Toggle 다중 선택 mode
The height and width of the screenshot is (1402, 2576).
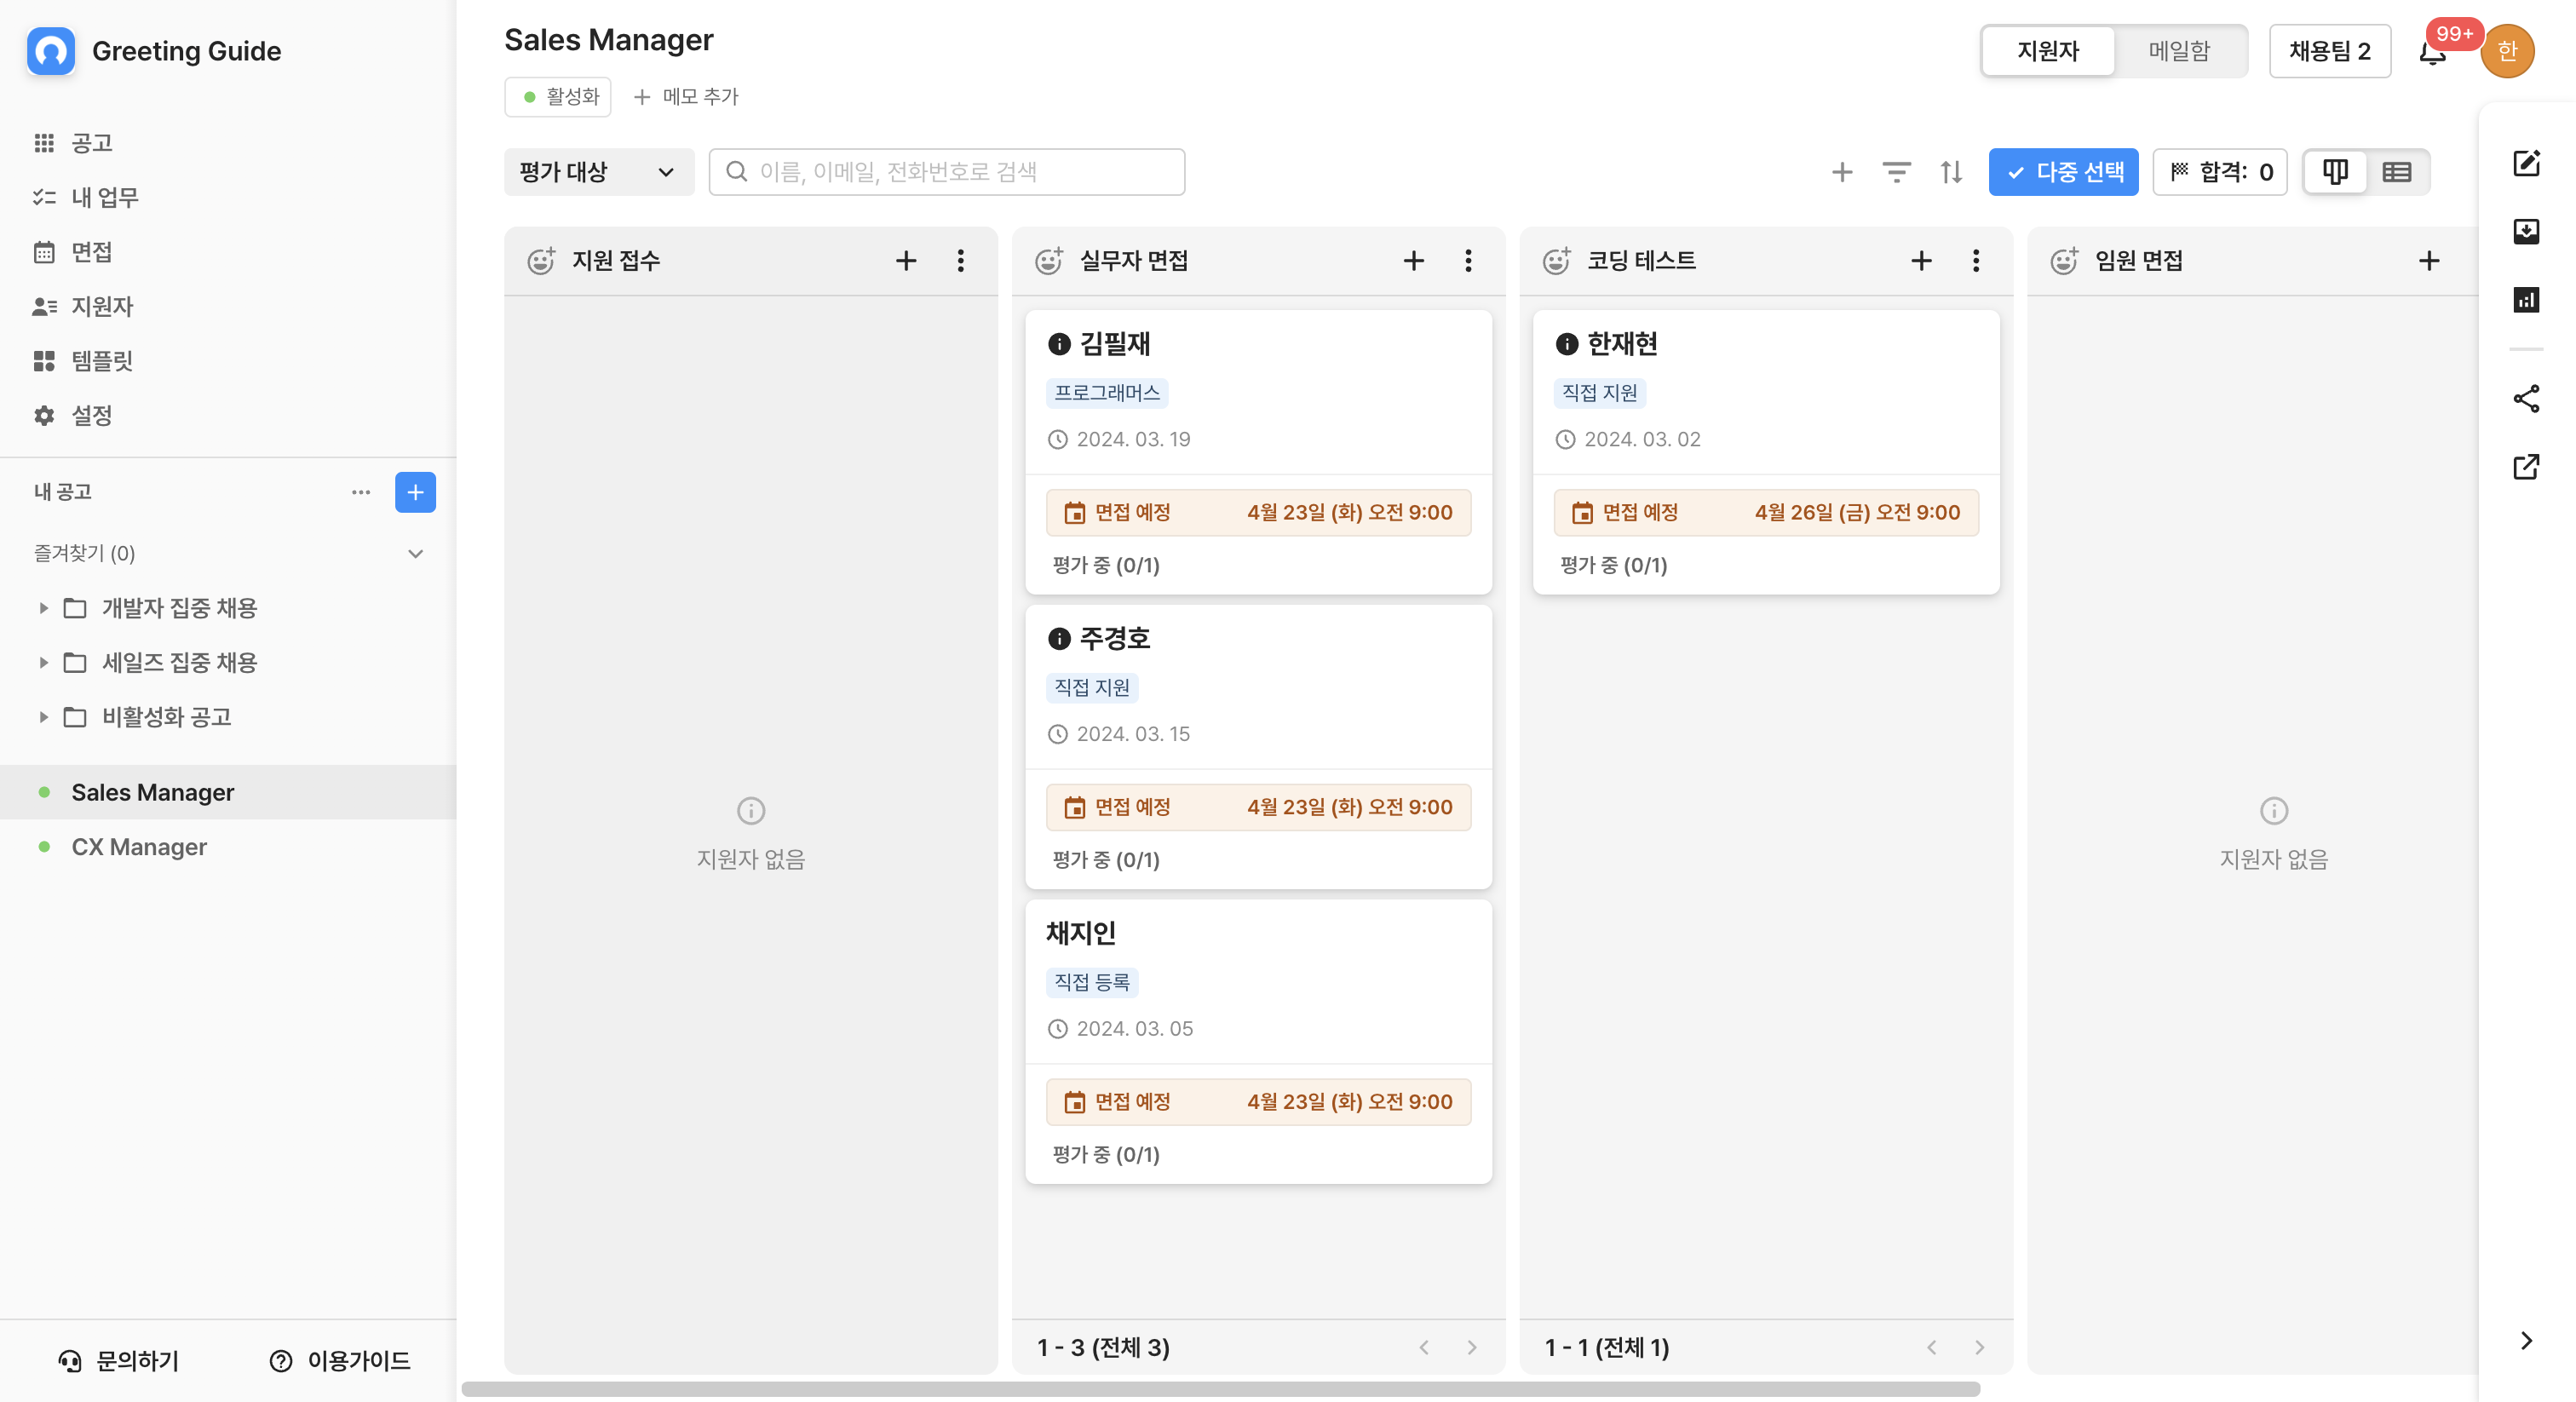(2063, 172)
